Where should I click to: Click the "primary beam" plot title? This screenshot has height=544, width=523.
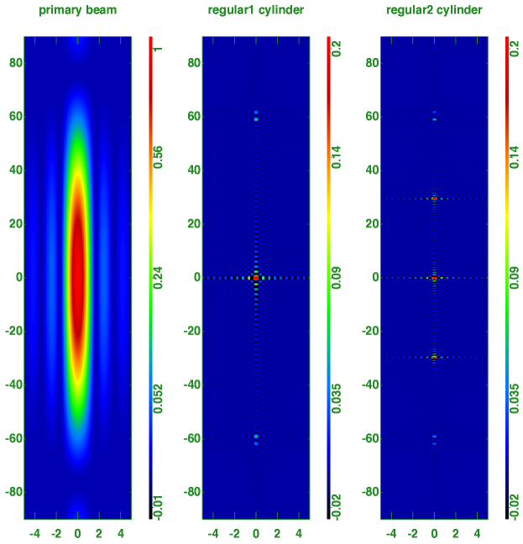[x=78, y=10]
